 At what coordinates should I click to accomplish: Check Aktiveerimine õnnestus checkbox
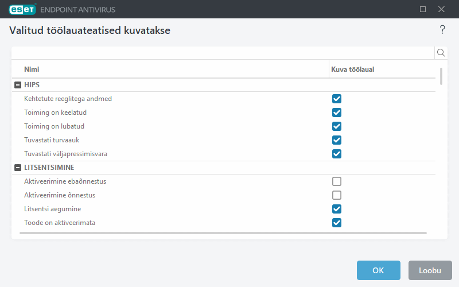click(x=337, y=195)
